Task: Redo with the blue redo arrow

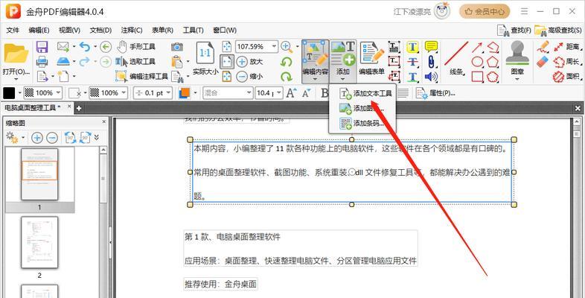Action: point(85,61)
